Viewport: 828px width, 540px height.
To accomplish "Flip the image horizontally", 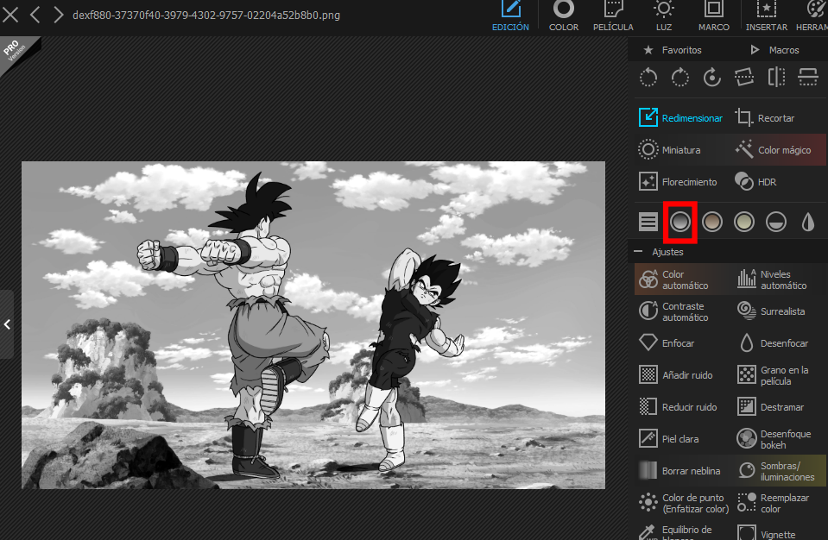I will pos(776,78).
